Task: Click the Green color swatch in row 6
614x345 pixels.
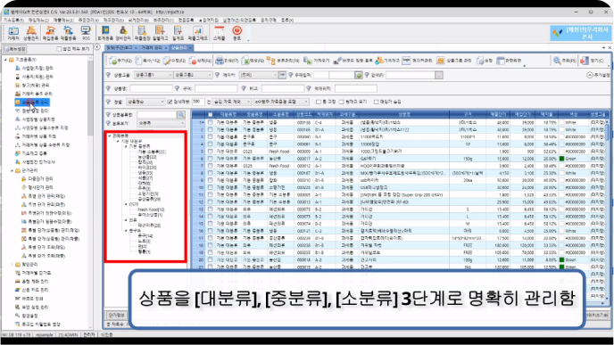Action: [561, 159]
